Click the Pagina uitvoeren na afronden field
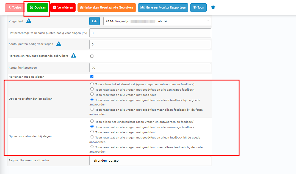The width and height of the screenshot is (296, 174). point(150,161)
